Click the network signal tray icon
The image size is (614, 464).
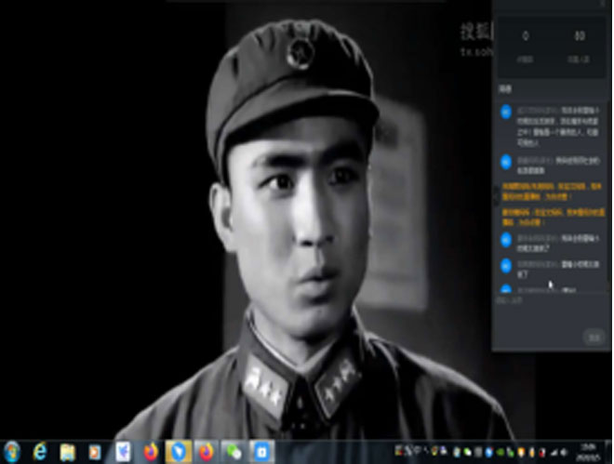554,453
